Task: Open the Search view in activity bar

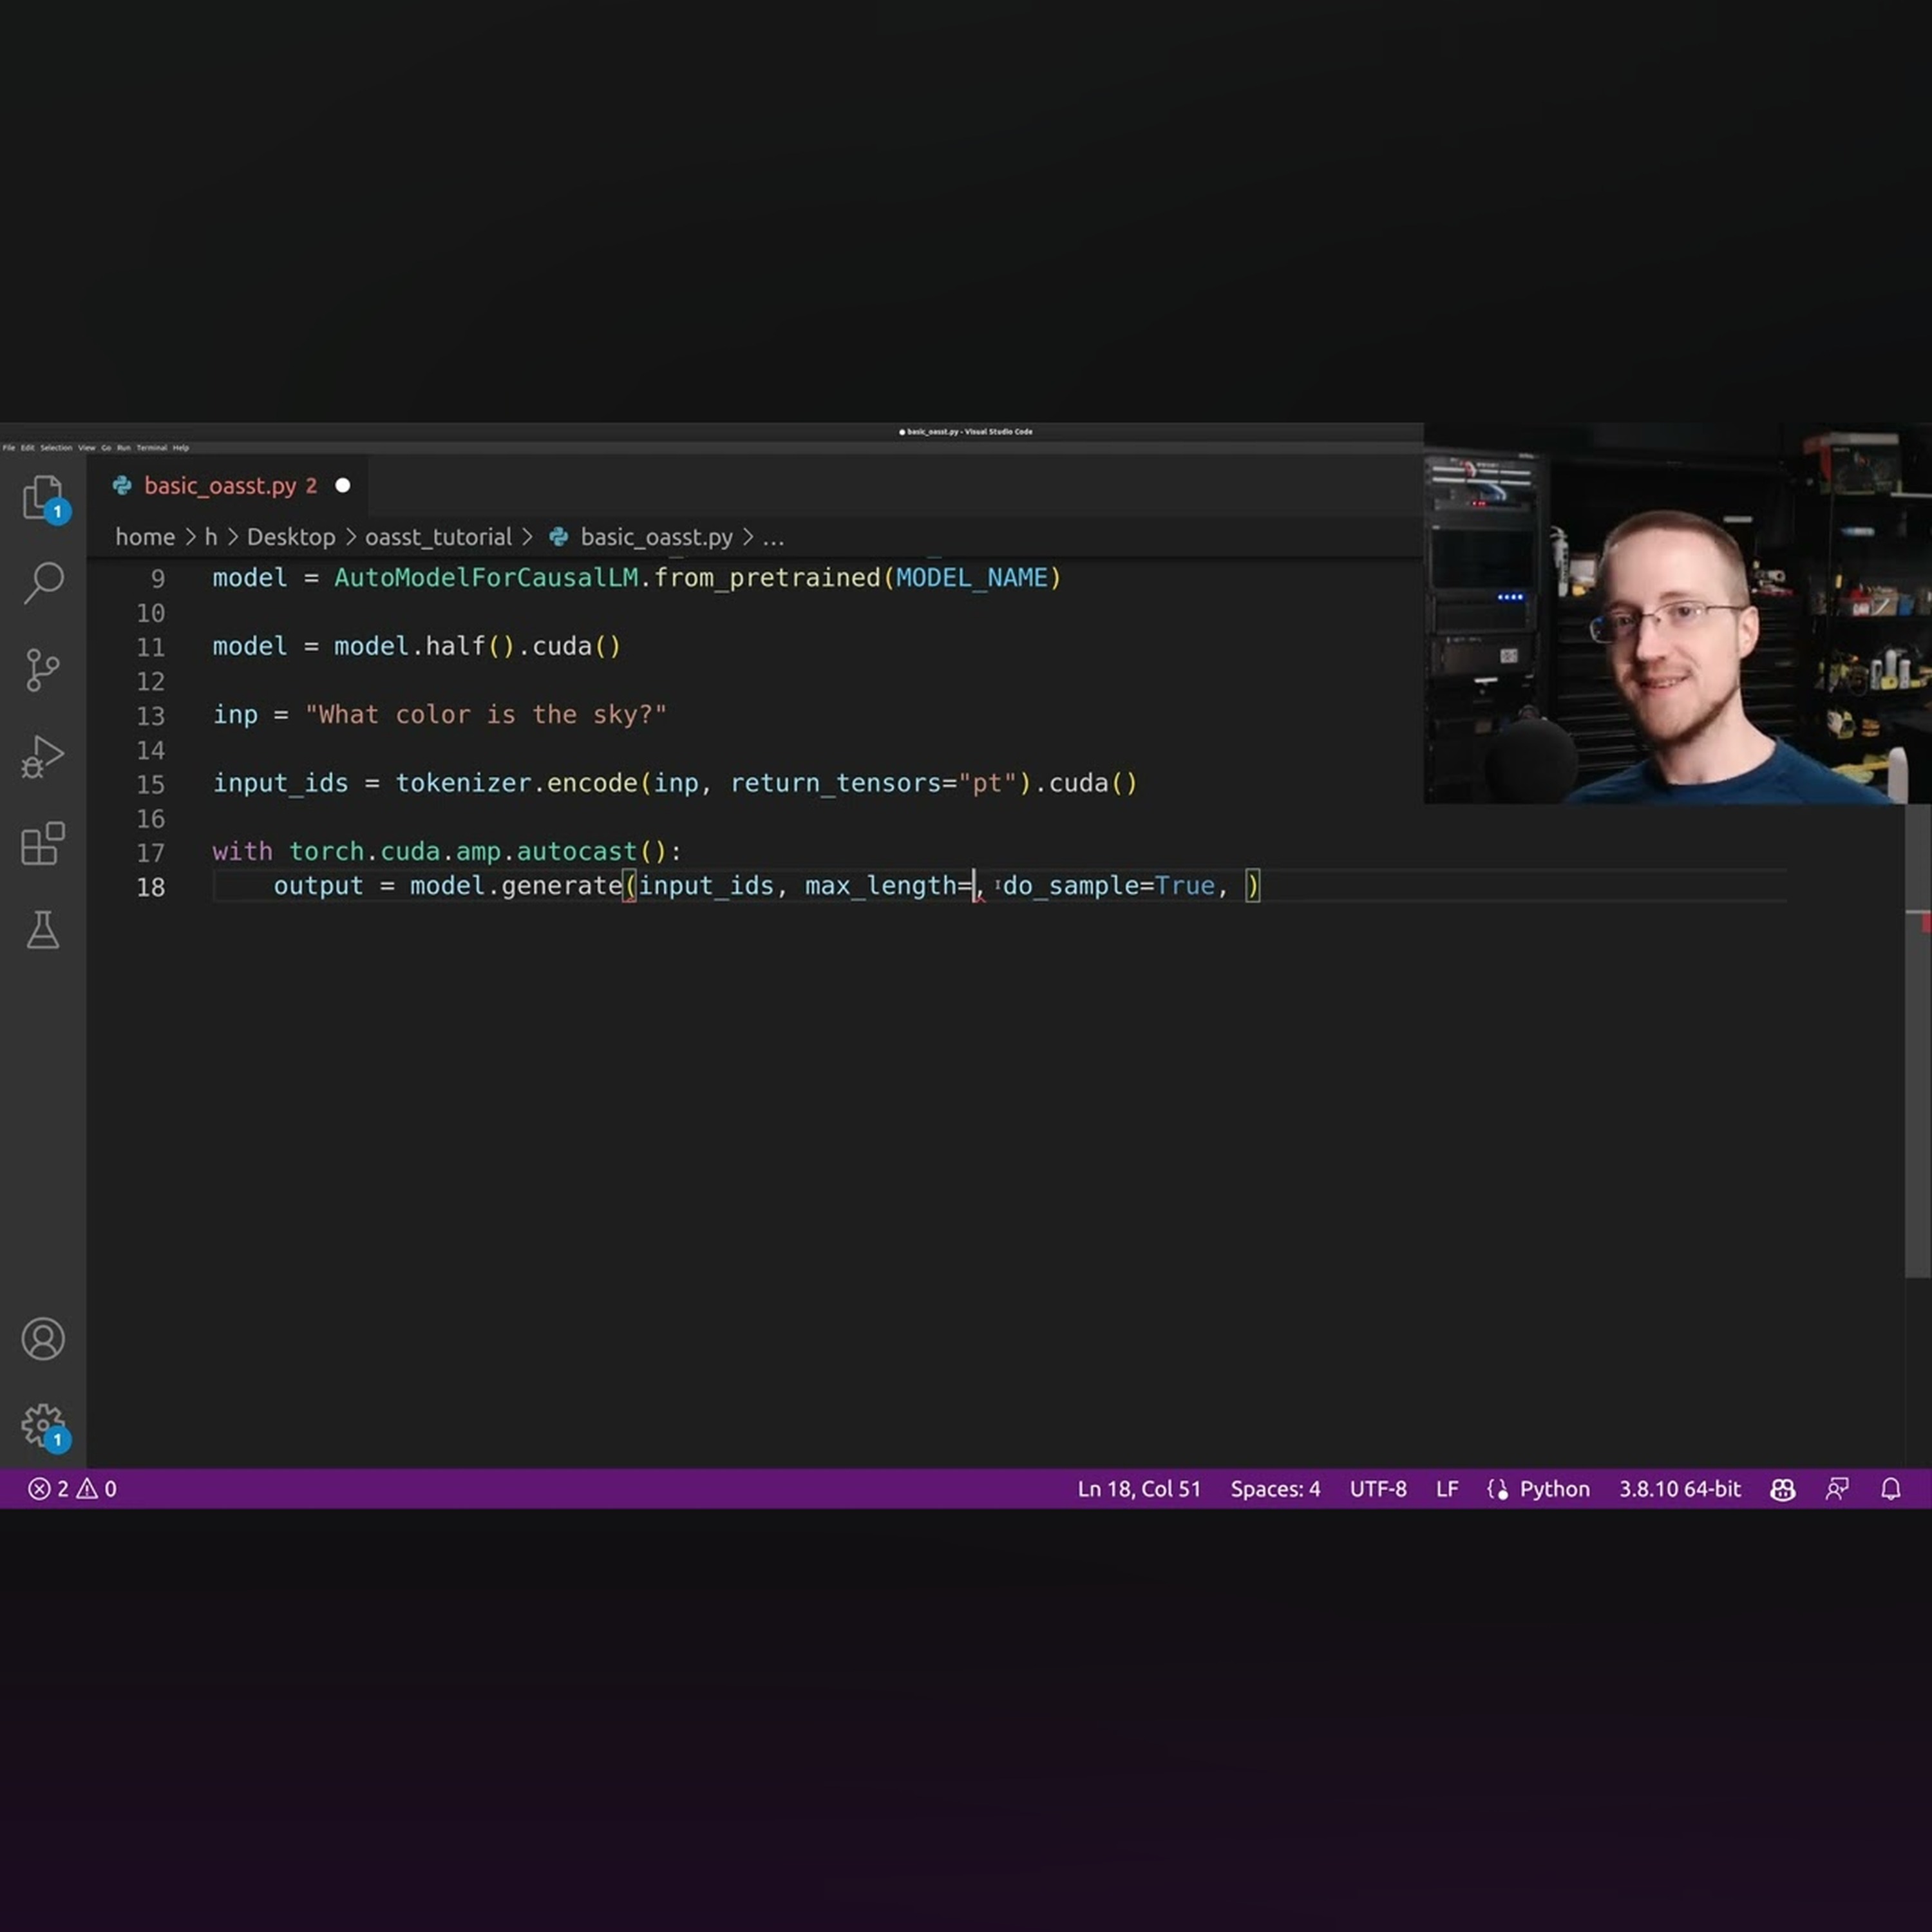Action: pos(43,582)
